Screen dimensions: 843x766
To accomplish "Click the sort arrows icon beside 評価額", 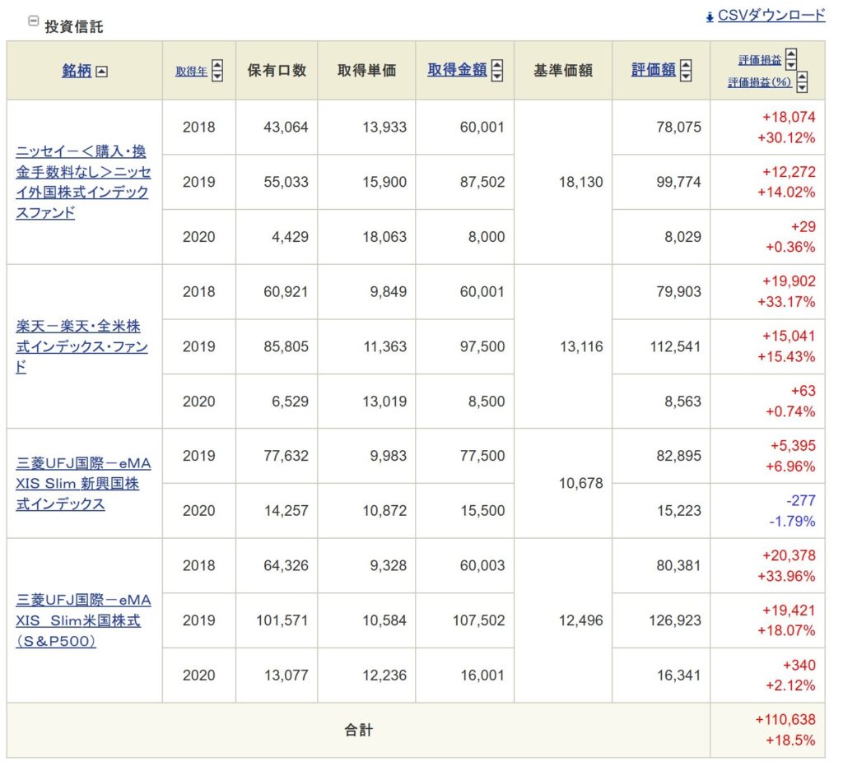I will [686, 71].
